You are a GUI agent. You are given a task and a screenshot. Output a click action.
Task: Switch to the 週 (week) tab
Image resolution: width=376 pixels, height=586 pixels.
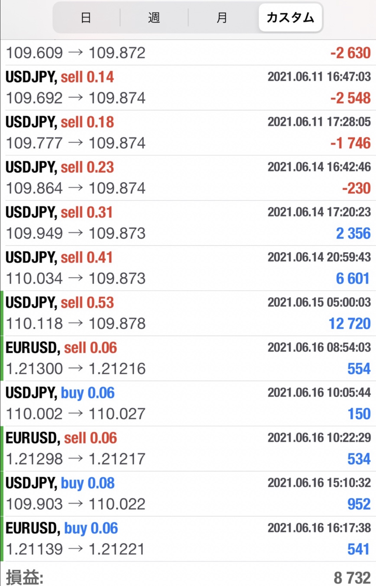click(154, 17)
